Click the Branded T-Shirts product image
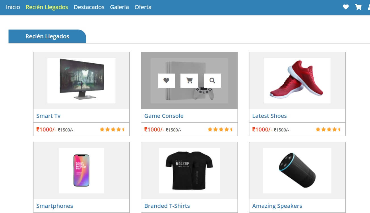Viewport: 370px width, 213px height. point(189,170)
